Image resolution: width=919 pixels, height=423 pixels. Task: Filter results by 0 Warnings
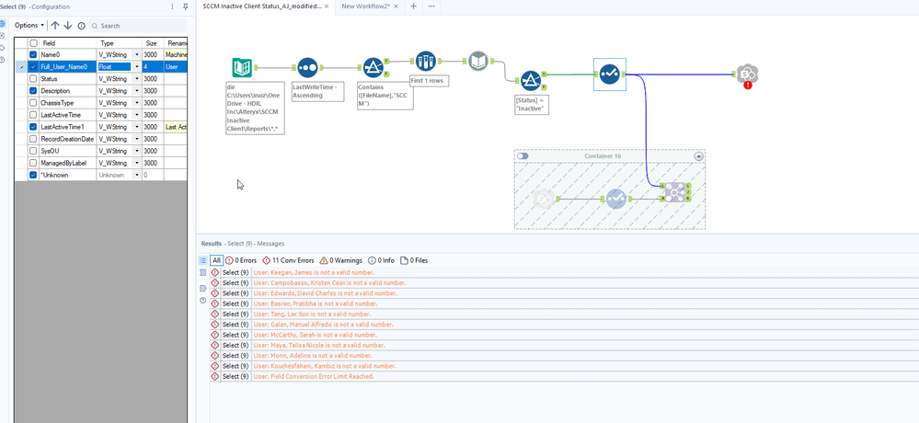tap(340, 260)
